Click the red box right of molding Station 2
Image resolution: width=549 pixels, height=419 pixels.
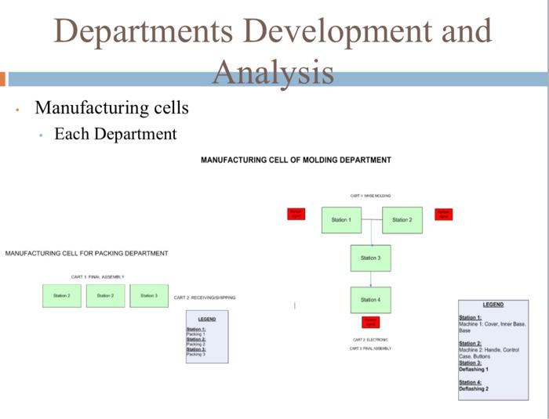coord(444,215)
